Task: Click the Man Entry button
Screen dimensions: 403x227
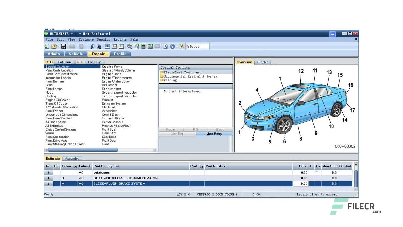Action: 214,134
